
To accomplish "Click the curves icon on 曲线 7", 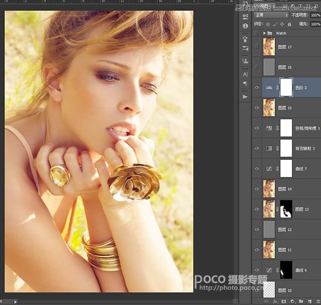I will 269,169.
